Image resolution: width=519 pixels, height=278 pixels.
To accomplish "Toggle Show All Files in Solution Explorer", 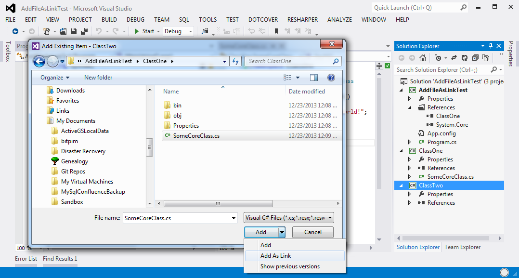I will (x=485, y=58).
